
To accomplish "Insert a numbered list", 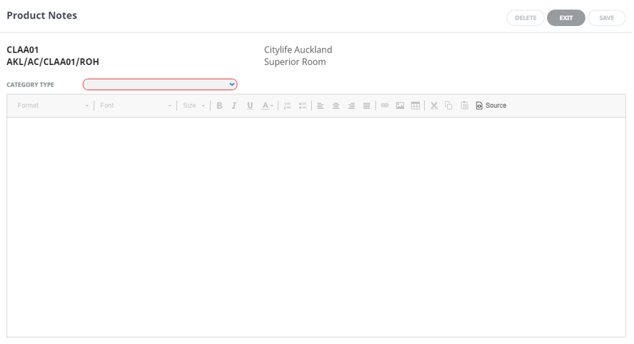I will (287, 105).
